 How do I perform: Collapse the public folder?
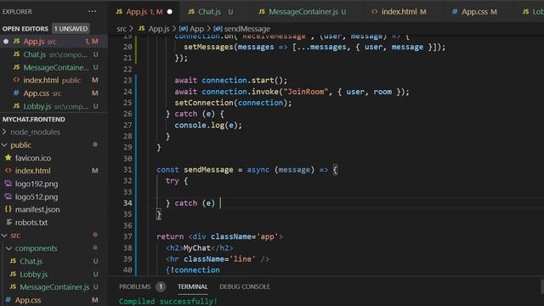[54, 145]
